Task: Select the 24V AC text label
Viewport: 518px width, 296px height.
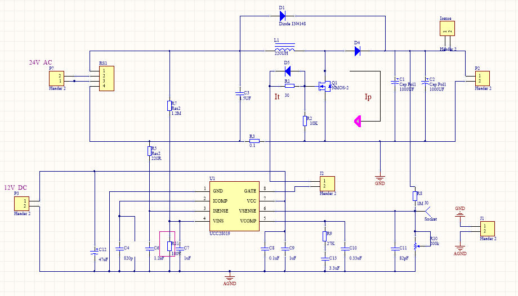Action: pyautogui.click(x=41, y=62)
